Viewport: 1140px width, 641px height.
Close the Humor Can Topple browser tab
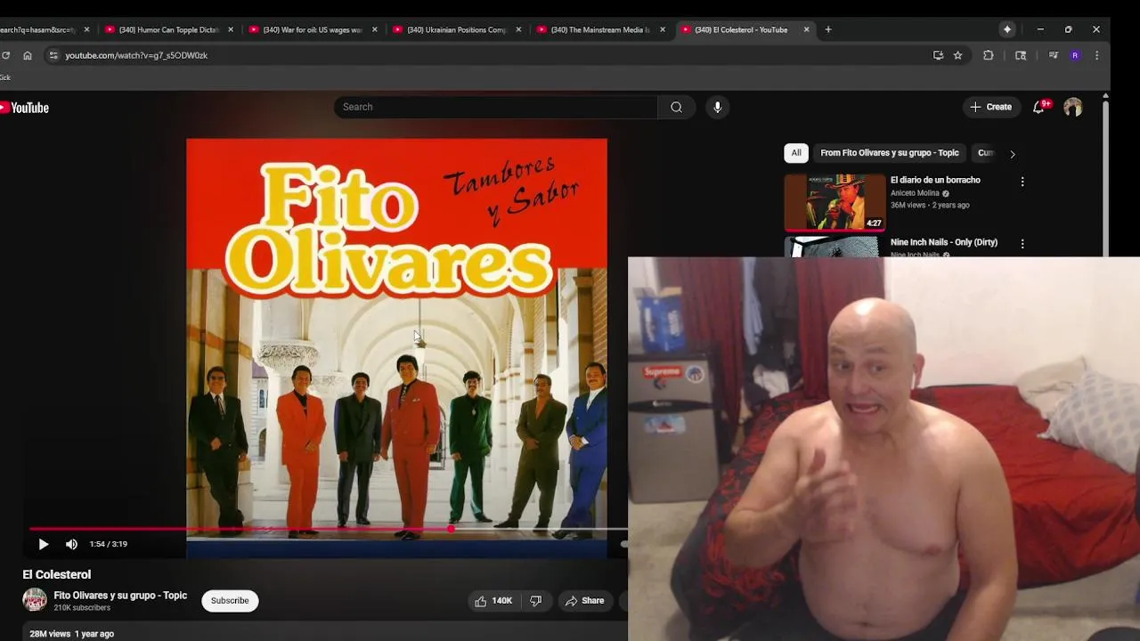pyautogui.click(x=231, y=29)
